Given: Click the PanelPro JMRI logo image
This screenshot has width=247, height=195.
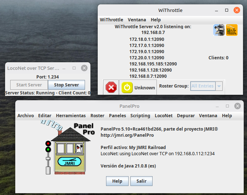Looking at the screenshot, I should click(x=68, y=148).
